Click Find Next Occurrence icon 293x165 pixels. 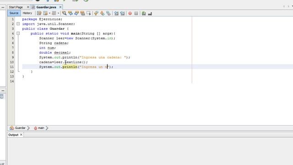76,13
